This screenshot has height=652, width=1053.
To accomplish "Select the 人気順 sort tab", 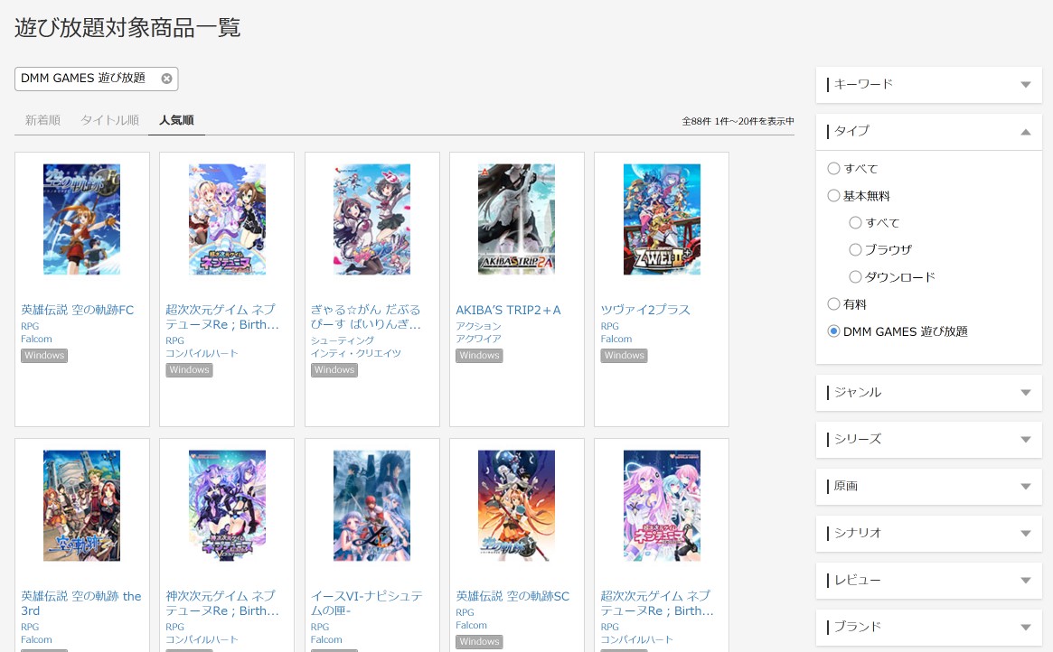I will (176, 120).
